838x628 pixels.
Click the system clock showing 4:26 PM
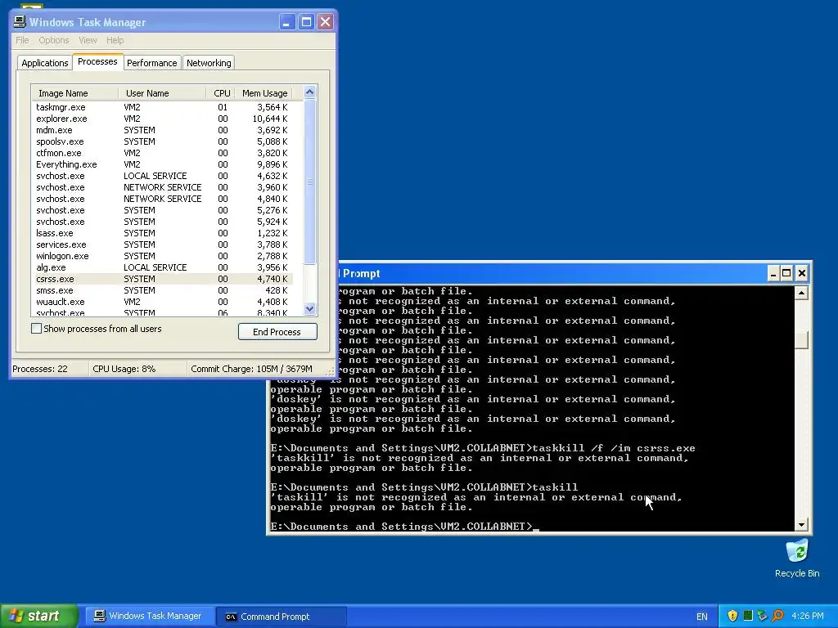tap(808, 617)
